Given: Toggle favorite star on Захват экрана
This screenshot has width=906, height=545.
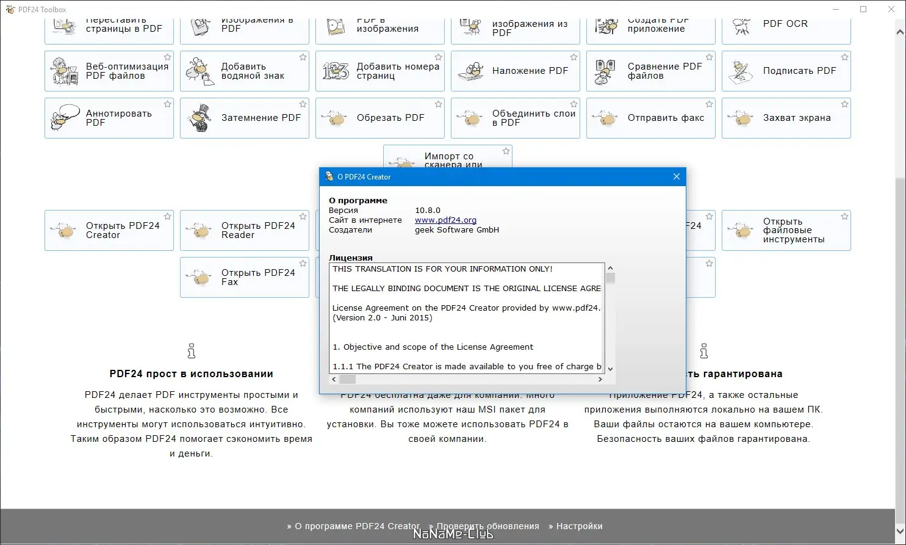Looking at the screenshot, I should coord(844,104).
